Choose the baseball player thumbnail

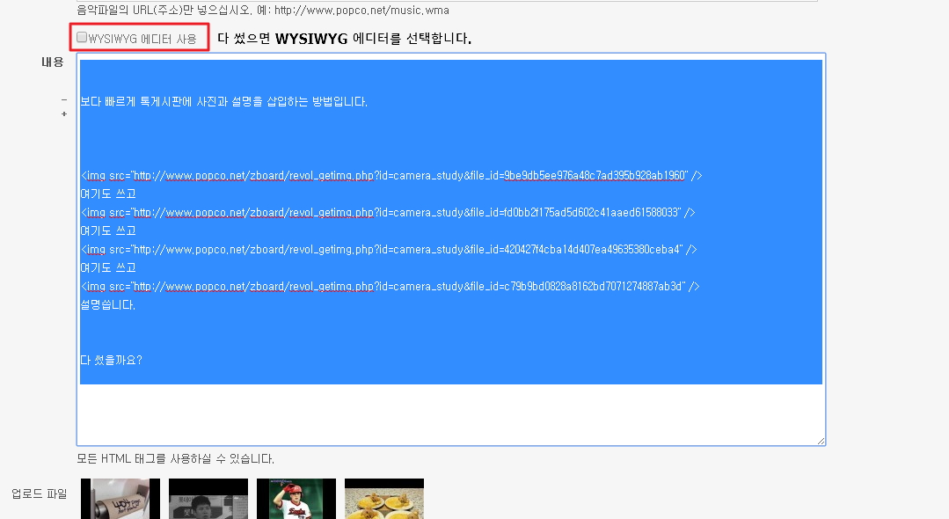tap(296, 499)
